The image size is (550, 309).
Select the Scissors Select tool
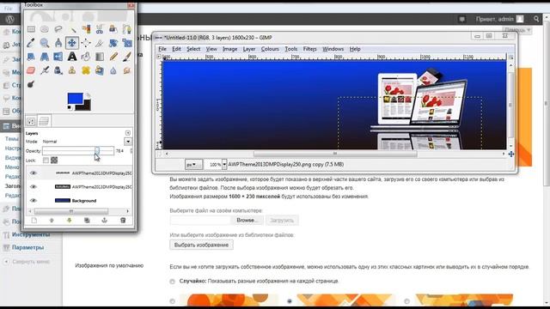tap(100, 29)
